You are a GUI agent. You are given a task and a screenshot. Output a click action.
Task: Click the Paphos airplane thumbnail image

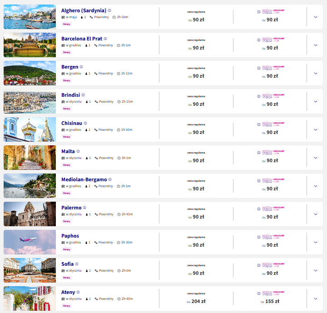click(30, 242)
